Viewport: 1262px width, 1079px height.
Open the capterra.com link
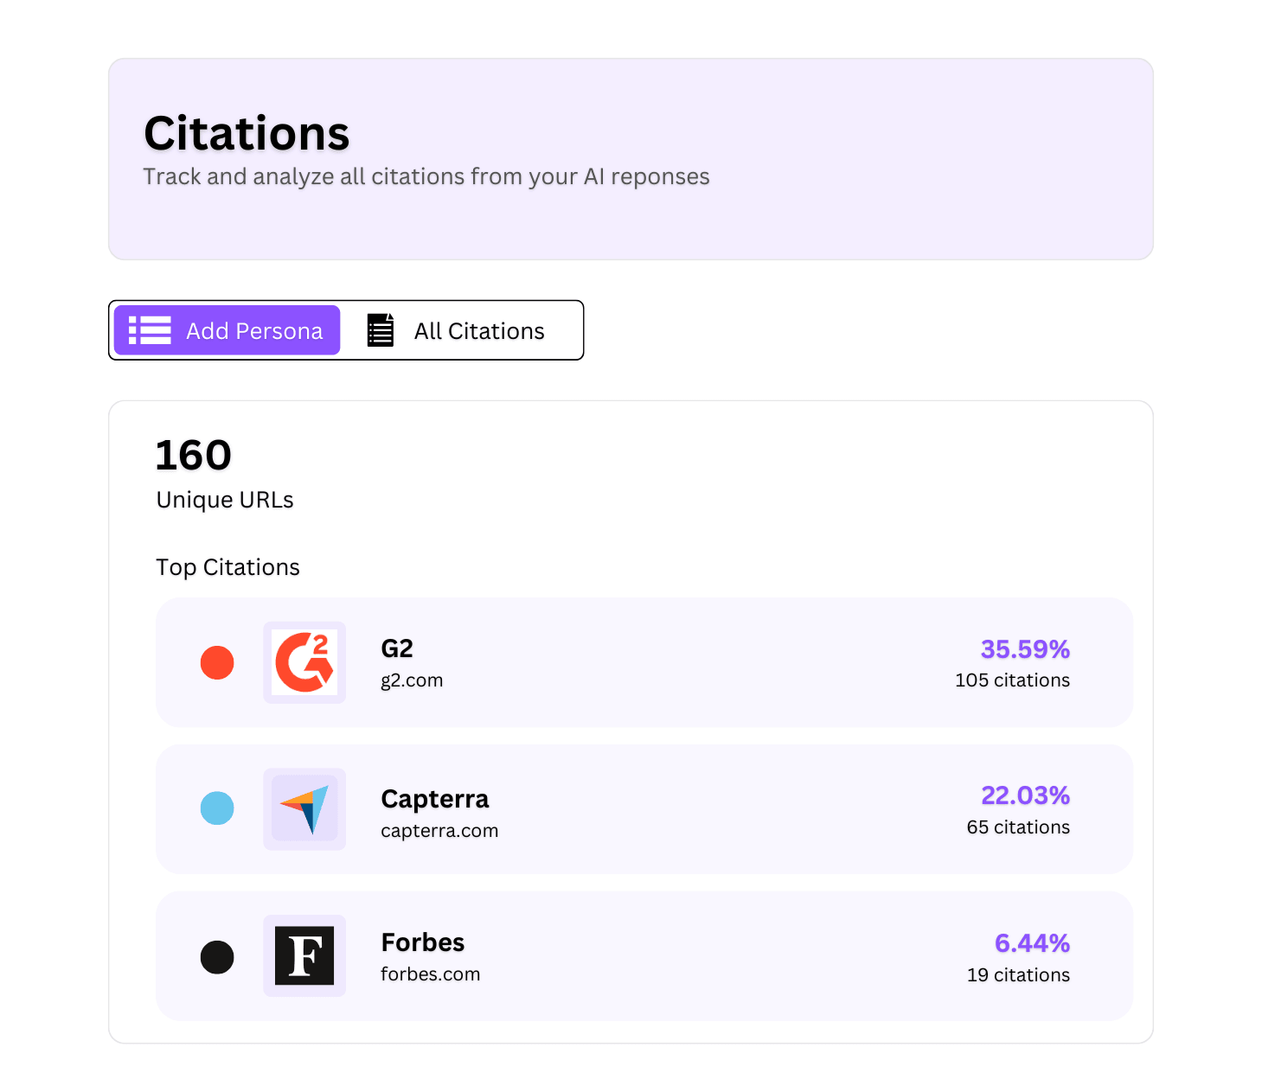tap(439, 830)
